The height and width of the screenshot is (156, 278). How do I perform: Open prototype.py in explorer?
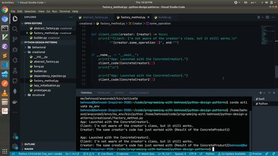click(x=42, y=90)
